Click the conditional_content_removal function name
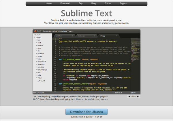The height and width of the screenshot is (121, 173). click(x=76, y=84)
